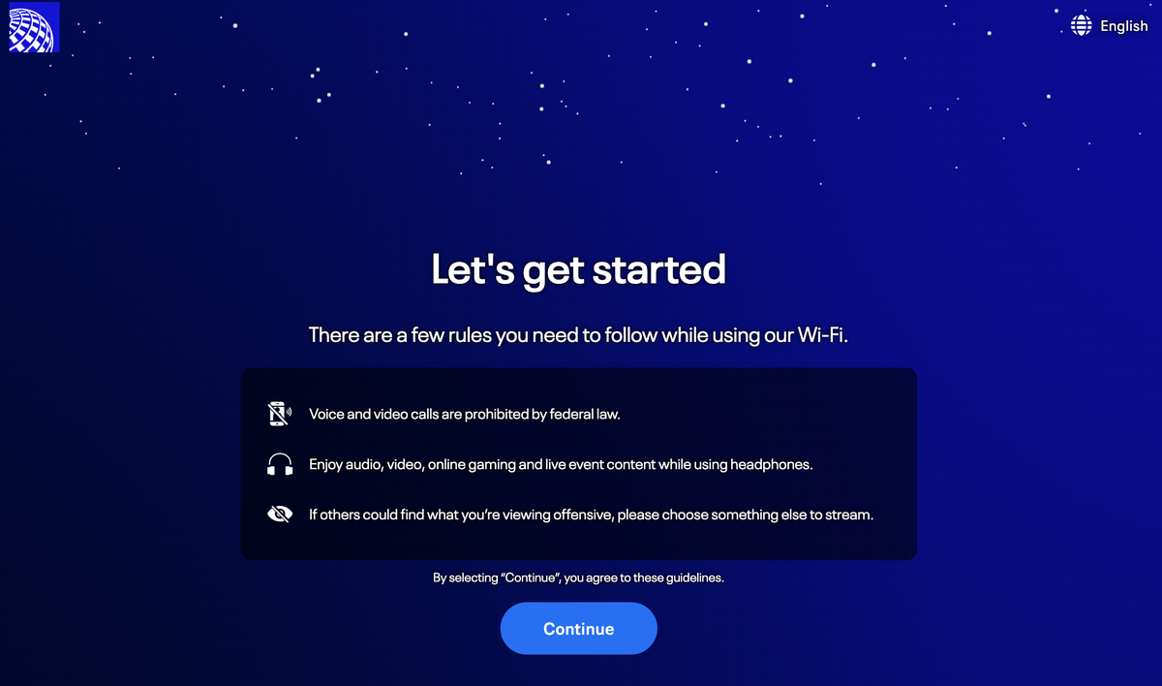Click the "Let's get started" heading
The height and width of the screenshot is (686, 1162).
578,269
